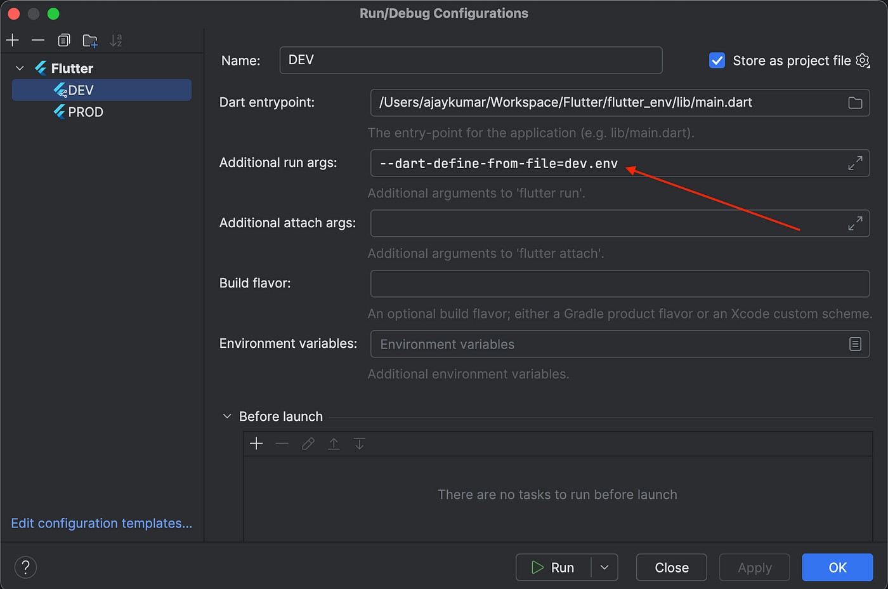Viewport: 888px width, 589px height.
Task: Sort configurations alphabetically
Action: 115,41
